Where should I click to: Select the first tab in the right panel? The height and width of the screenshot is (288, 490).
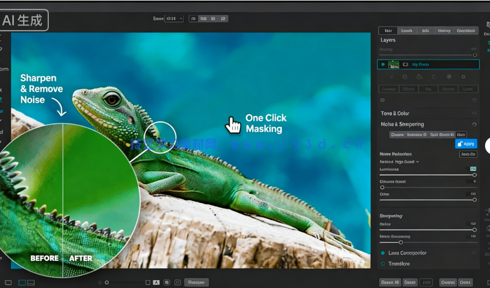(388, 31)
